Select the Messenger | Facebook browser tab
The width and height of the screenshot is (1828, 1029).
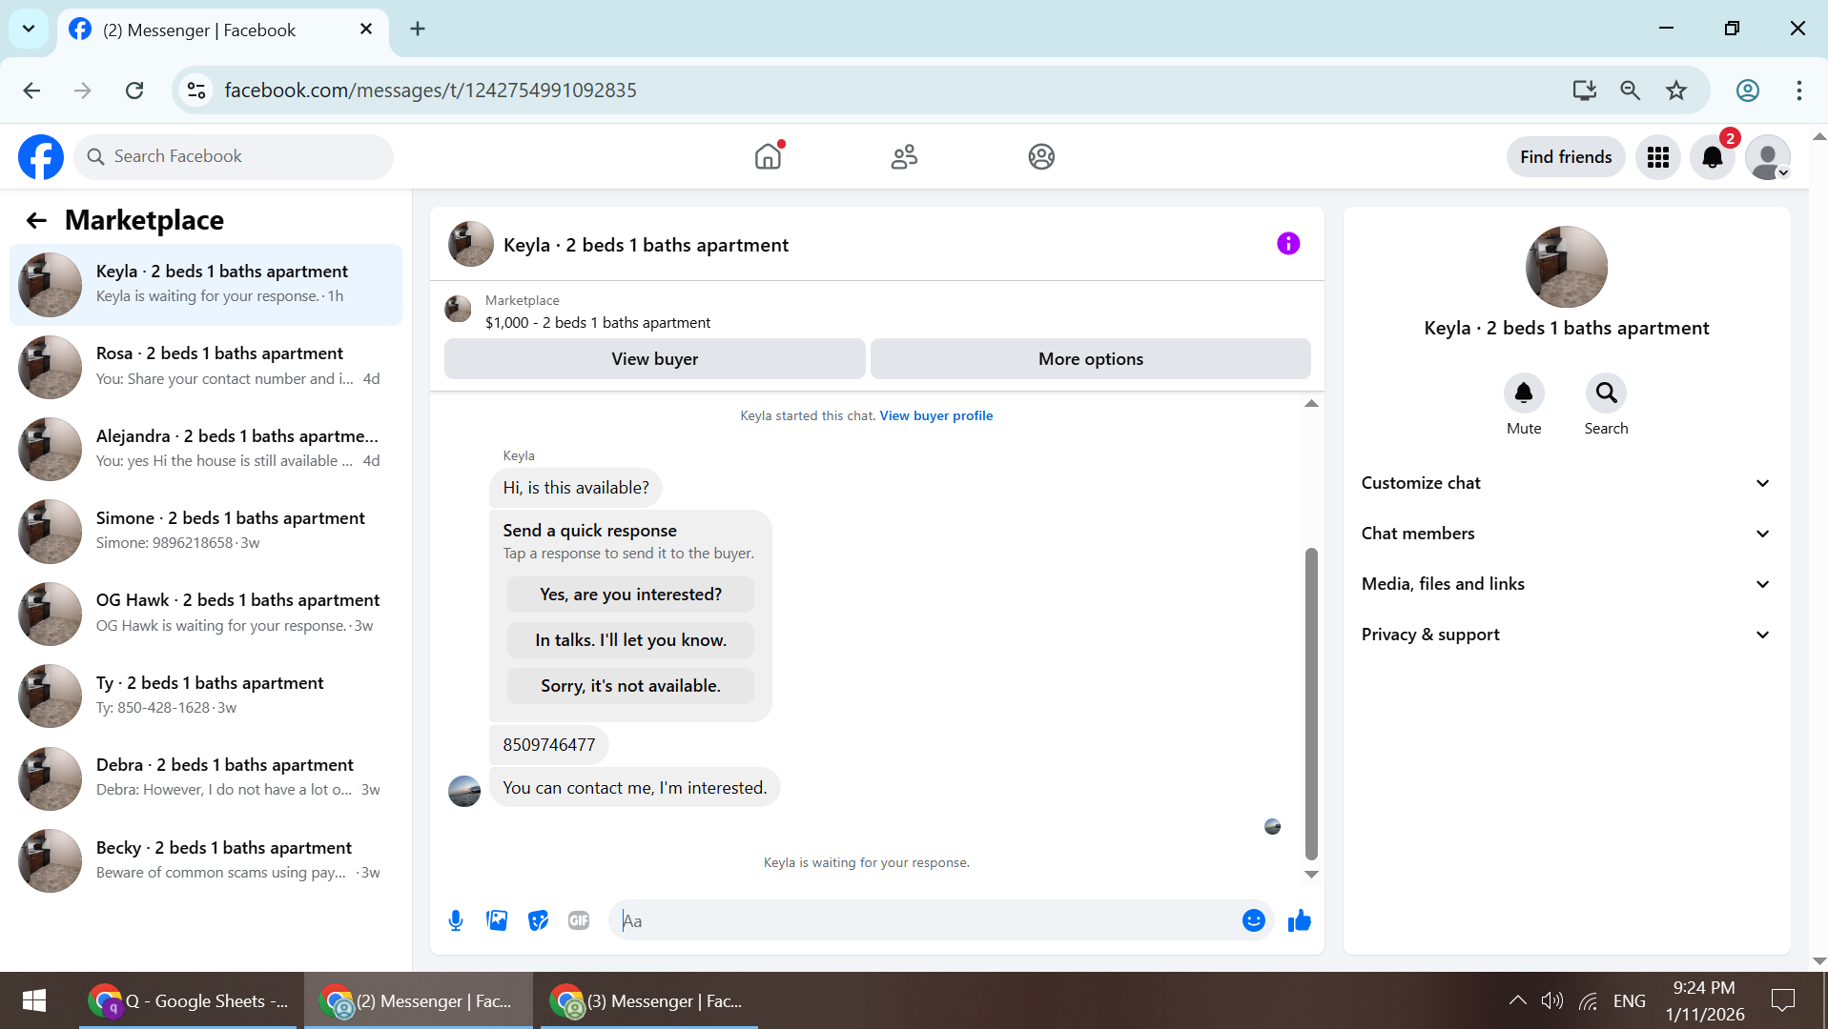(223, 30)
